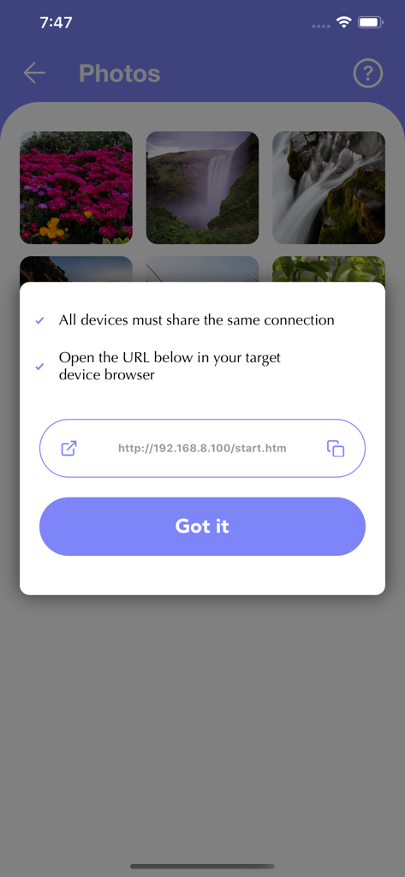405x877 pixels.
Task: Open the rocky cascading waterfall photo
Action: [x=329, y=188]
